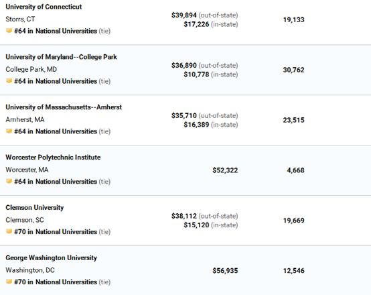
Task: Click the badge icon beside Clemson University ranking
Action: tap(9, 232)
